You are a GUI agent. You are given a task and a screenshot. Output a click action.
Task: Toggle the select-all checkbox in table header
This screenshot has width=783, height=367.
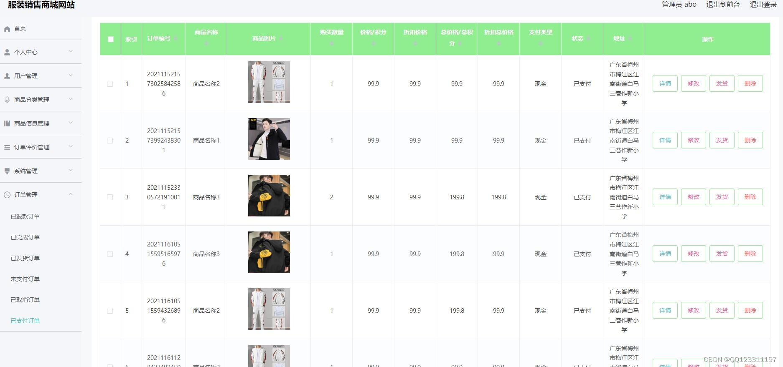110,39
